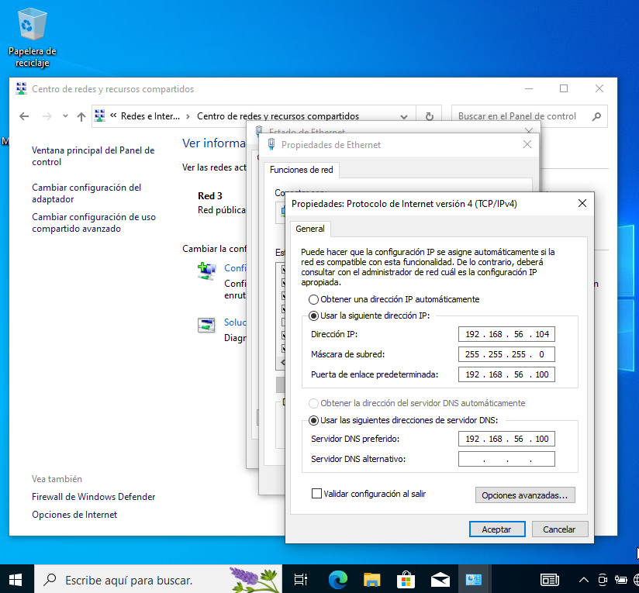This screenshot has height=593, width=639.
Task: Go back with the Control Panel back arrow
Action: 24,116
